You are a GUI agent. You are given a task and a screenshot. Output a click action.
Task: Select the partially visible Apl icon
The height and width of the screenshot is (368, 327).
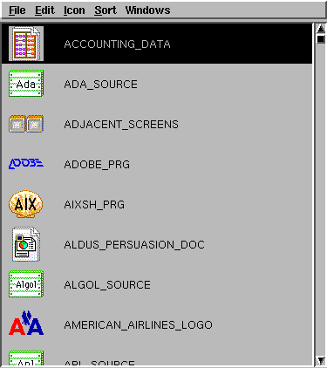(x=26, y=358)
